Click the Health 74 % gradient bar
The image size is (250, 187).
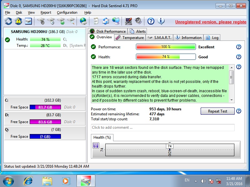click(x=166, y=57)
